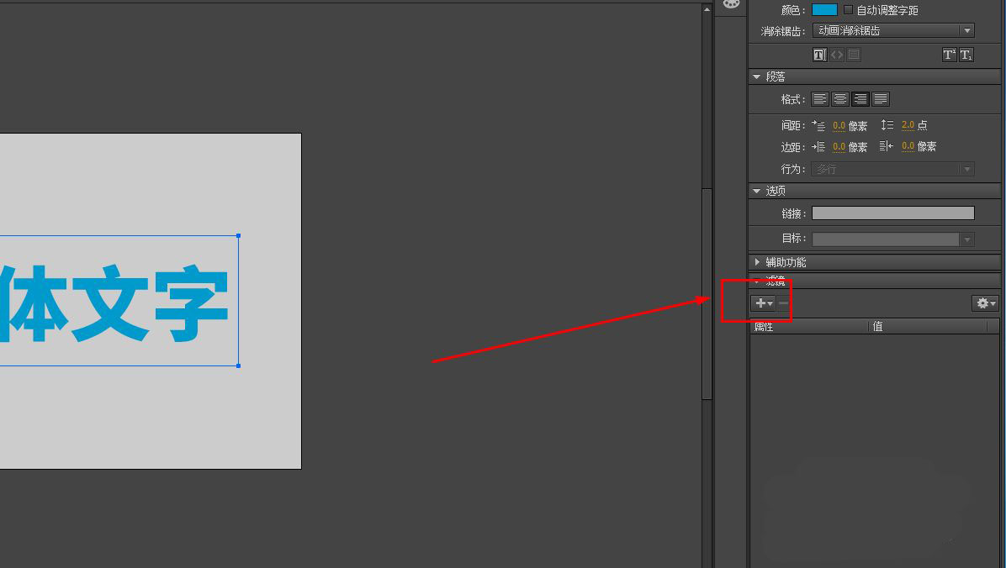Screen dimensions: 1006x568
Task: Click the left margin icon
Action: click(x=818, y=147)
